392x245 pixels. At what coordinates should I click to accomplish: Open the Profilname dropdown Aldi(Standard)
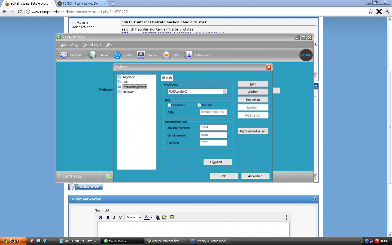225,92
